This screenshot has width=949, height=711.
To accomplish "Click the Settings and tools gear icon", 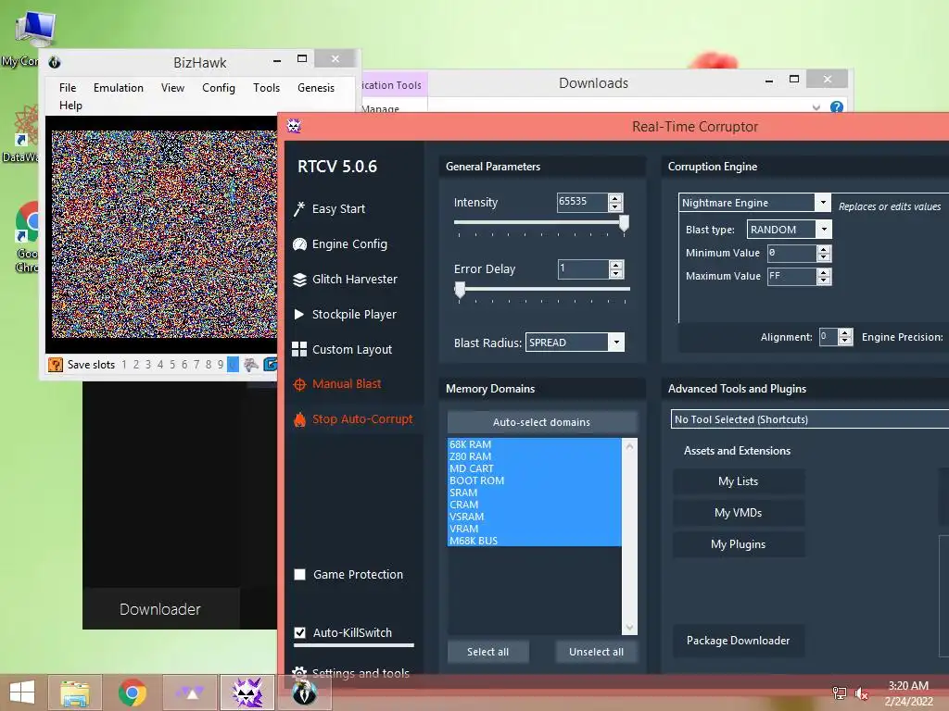I will tap(299, 672).
